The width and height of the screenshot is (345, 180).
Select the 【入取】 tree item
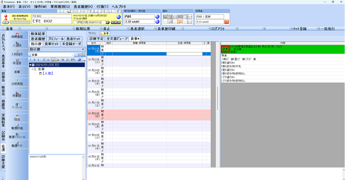pos(47,73)
